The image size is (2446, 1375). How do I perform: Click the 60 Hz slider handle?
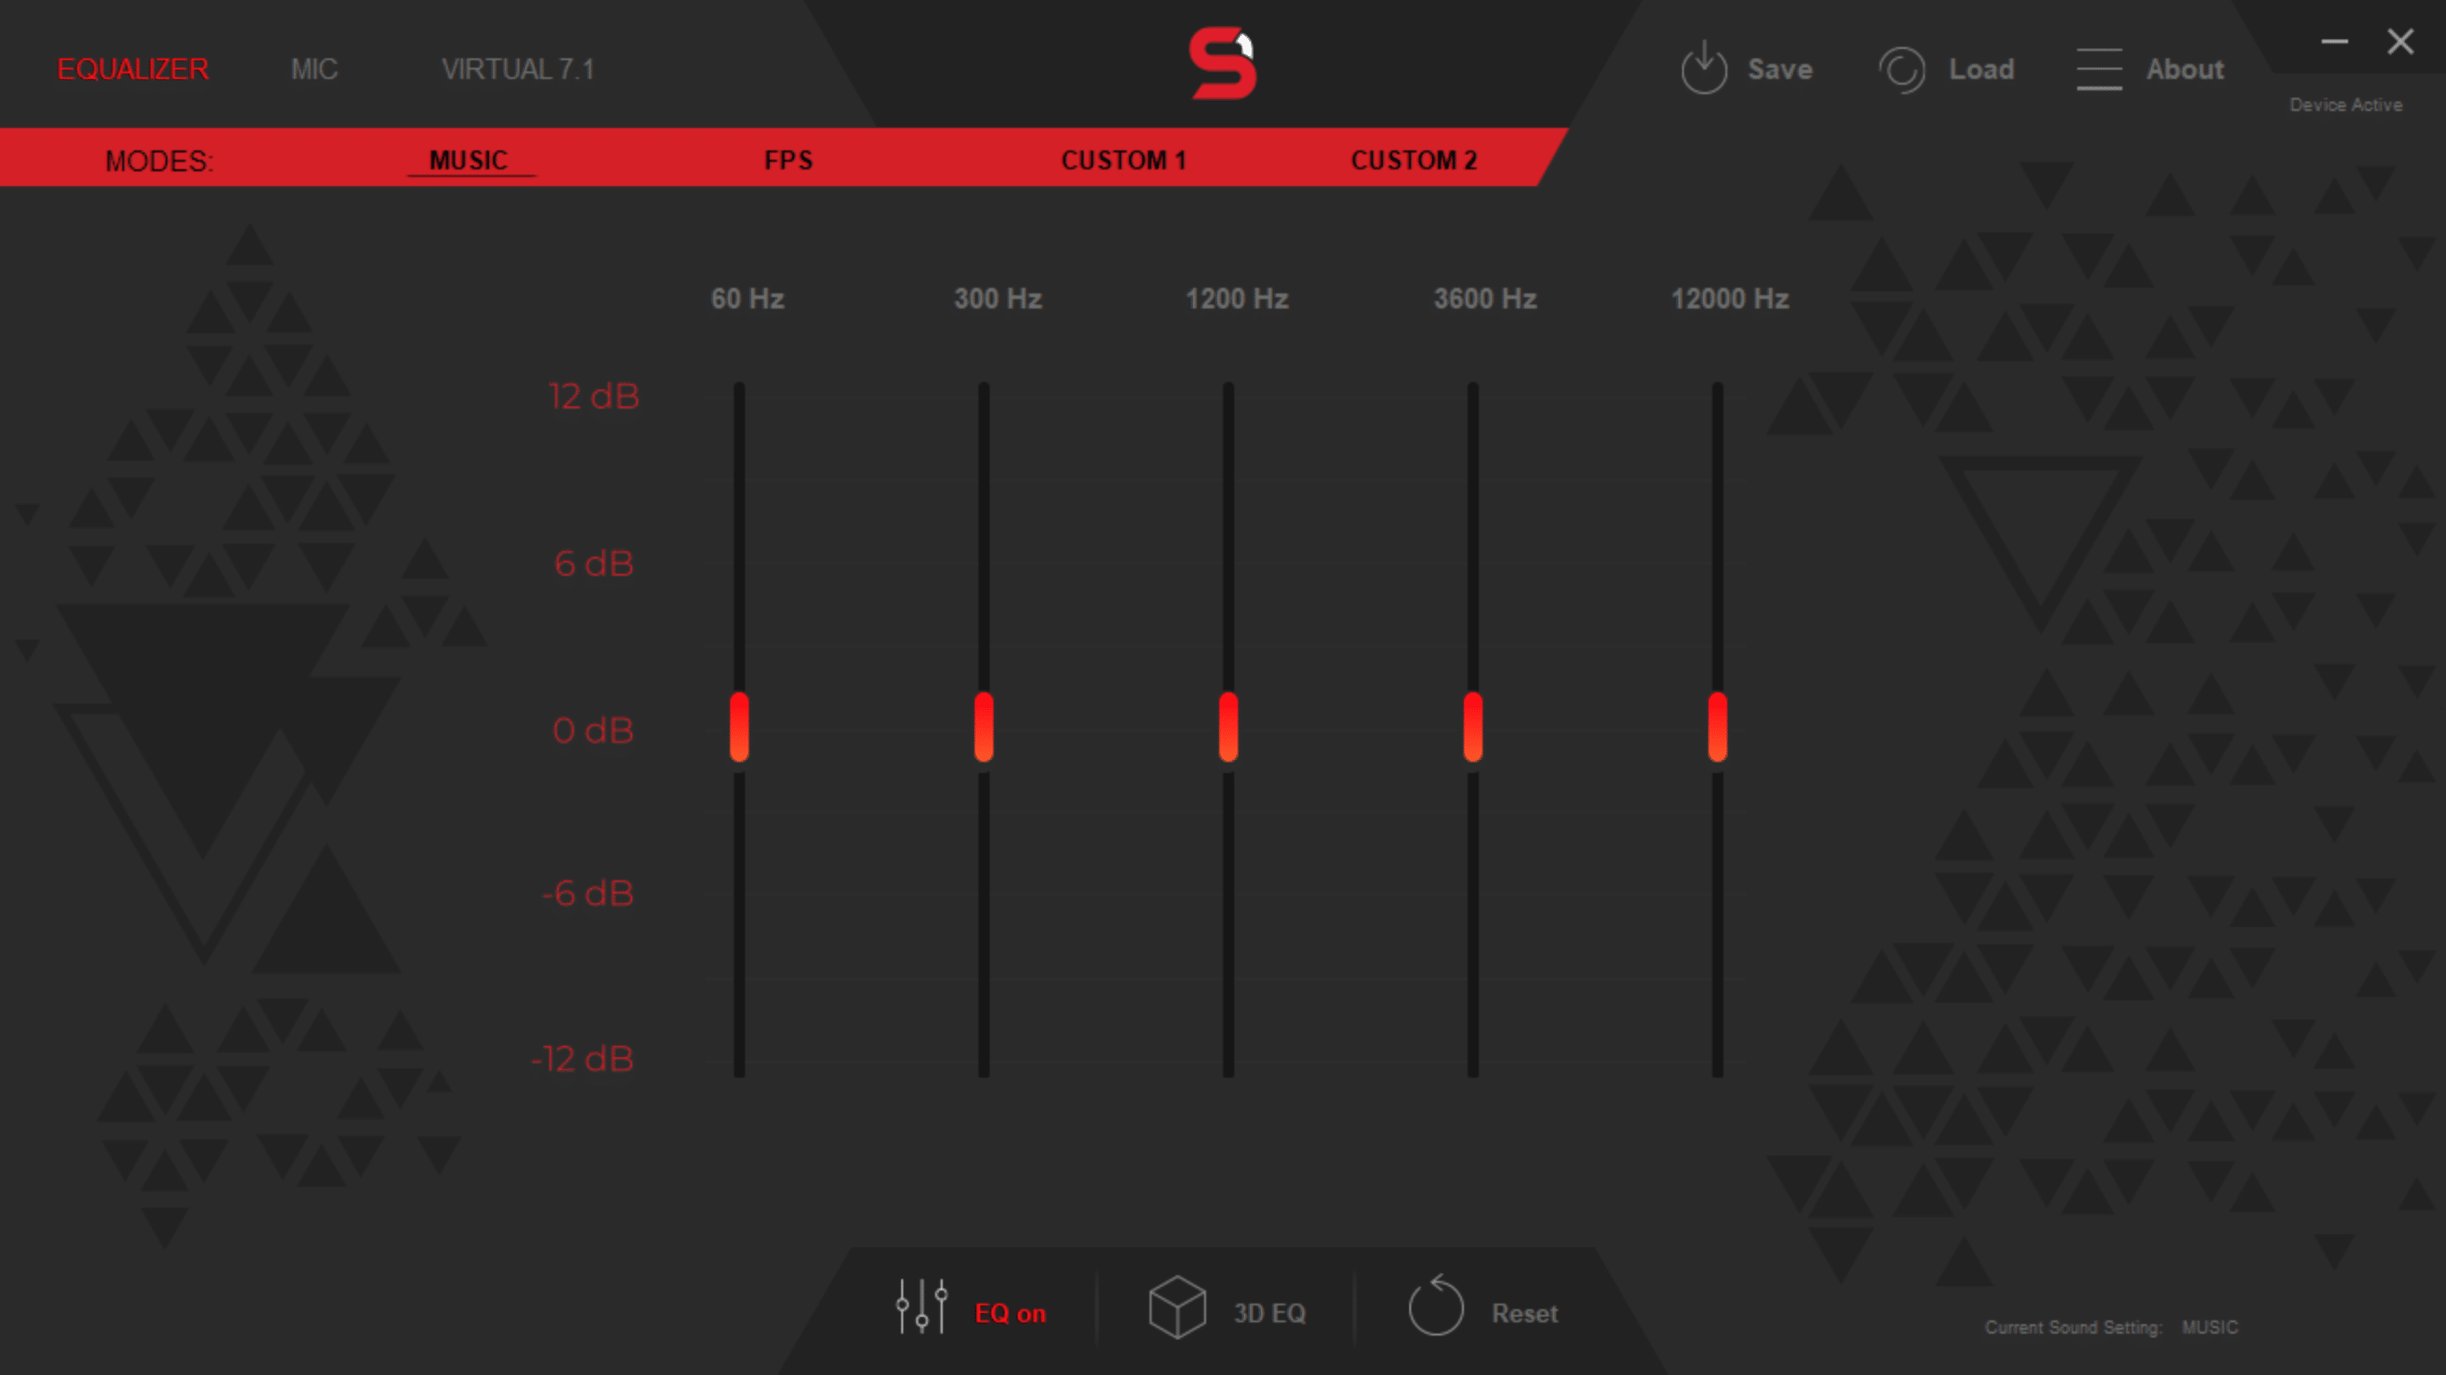[739, 727]
